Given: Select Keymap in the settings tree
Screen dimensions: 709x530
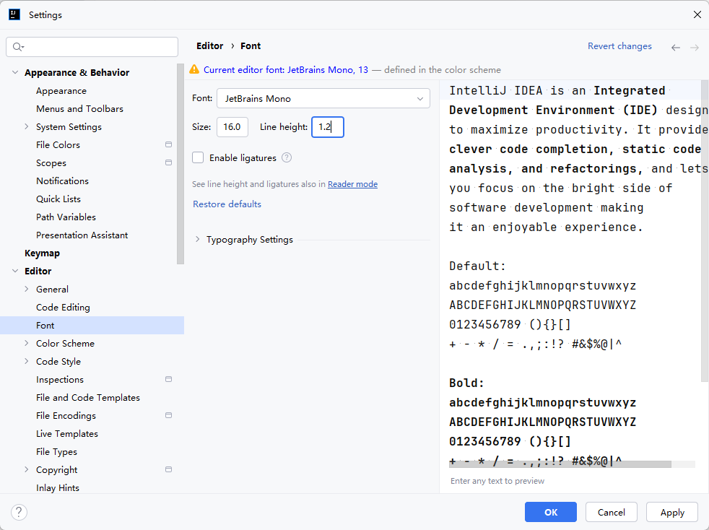Looking at the screenshot, I should pos(42,253).
